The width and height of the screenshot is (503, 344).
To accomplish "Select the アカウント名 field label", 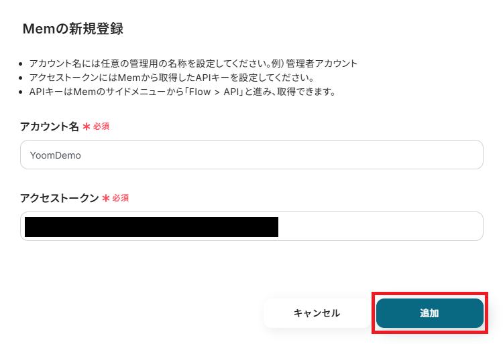I will click(x=50, y=126).
